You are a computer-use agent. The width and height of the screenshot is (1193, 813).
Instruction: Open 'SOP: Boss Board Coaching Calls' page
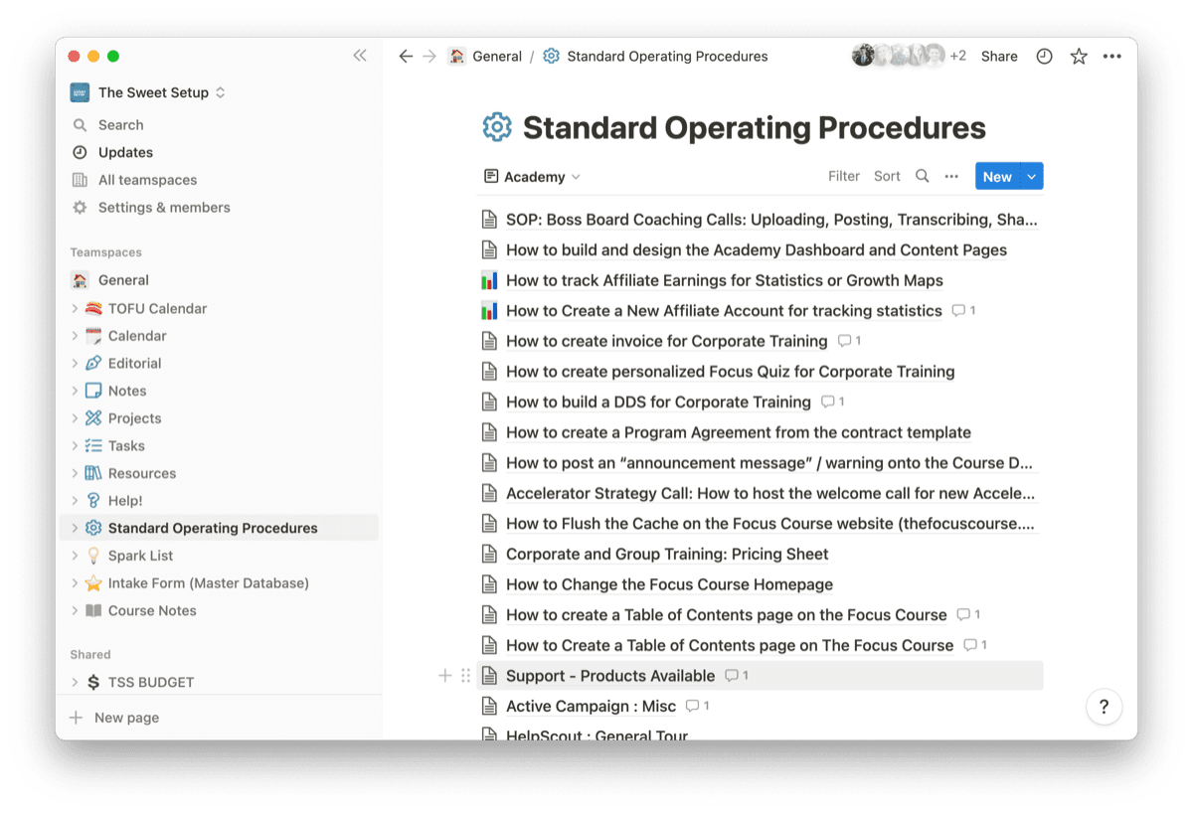pyautogui.click(x=771, y=220)
